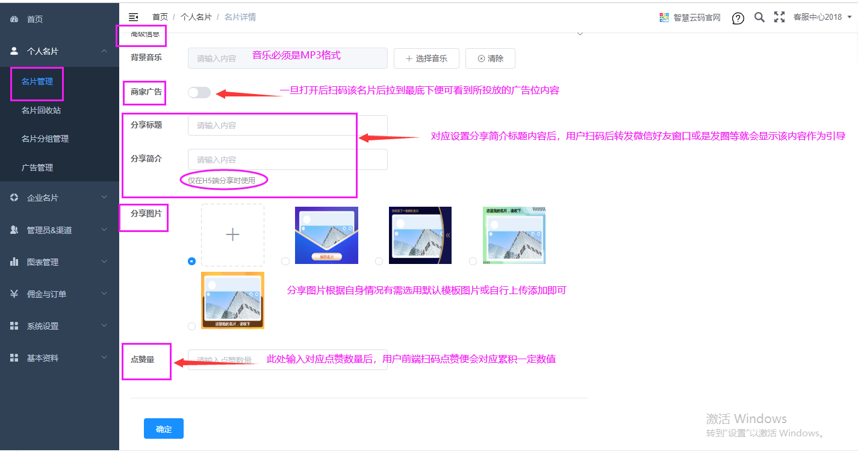Expand the 企业名片 sidebar menu
The image size is (858, 452).
pyautogui.click(x=59, y=198)
